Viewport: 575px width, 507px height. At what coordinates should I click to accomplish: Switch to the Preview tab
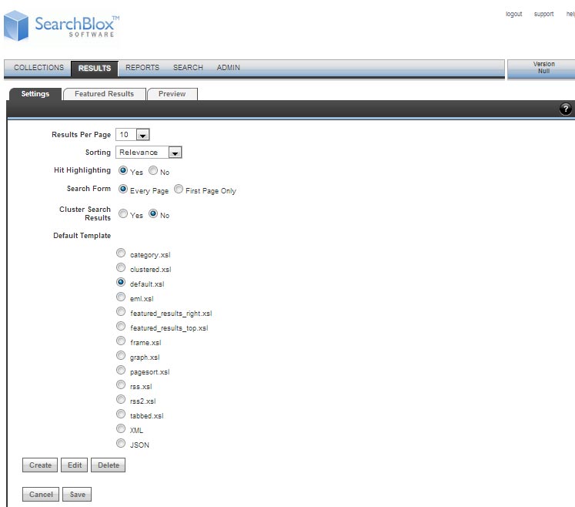[x=172, y=94]
